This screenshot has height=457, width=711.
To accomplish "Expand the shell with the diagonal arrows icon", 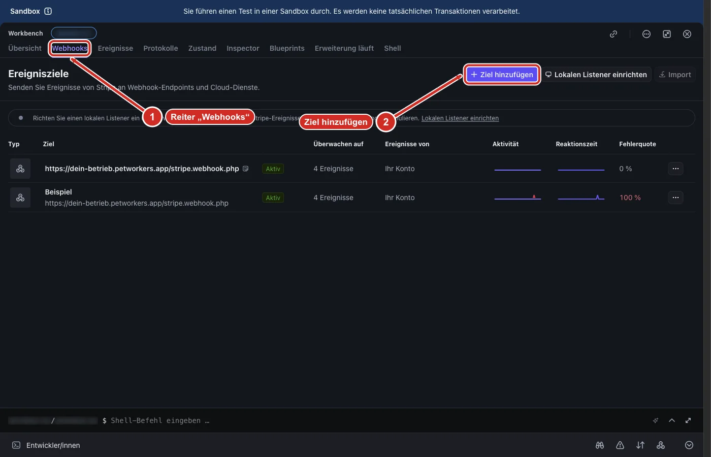I will (x=688, y=420).
